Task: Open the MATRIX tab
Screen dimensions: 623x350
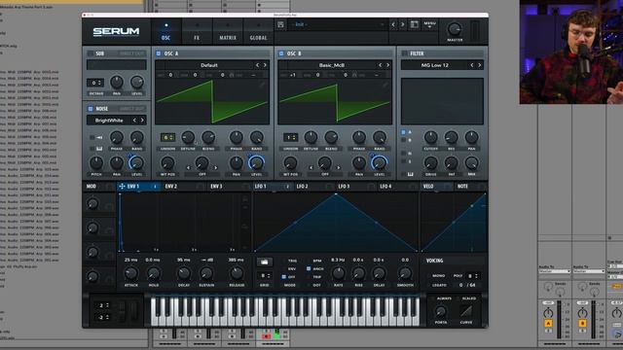Action: pos(228,31)
